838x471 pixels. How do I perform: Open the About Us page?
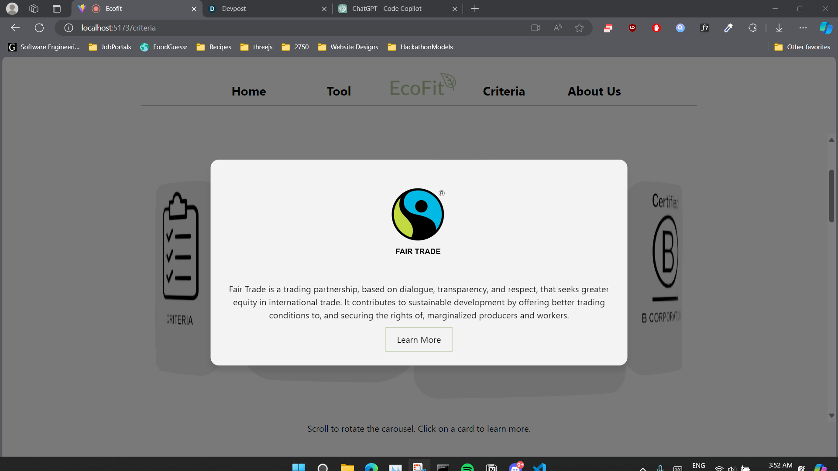594,91
